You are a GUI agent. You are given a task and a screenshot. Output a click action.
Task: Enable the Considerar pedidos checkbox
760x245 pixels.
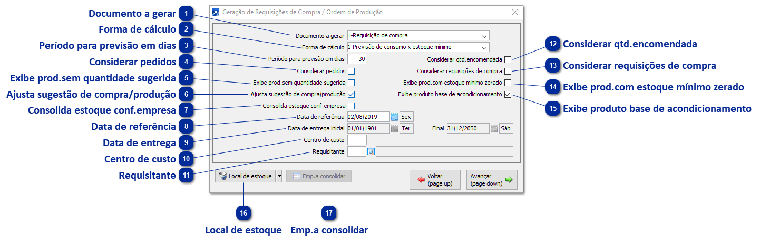click(x=351, y=70)
